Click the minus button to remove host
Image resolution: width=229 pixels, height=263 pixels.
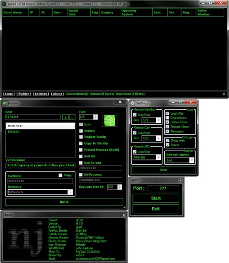coord(72,117)
